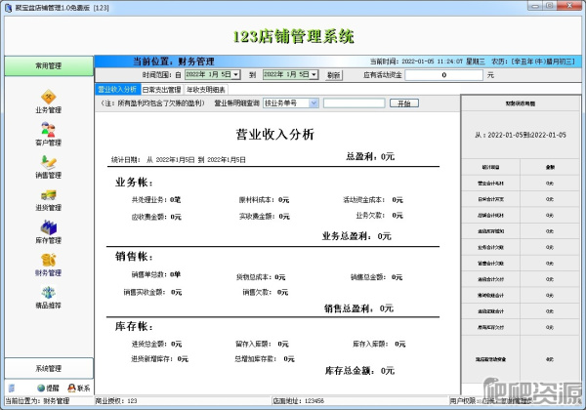The width and height of the screenshot is (586, 410).
Task: Click 留存入库额：0元
Action: click(262, 344)
